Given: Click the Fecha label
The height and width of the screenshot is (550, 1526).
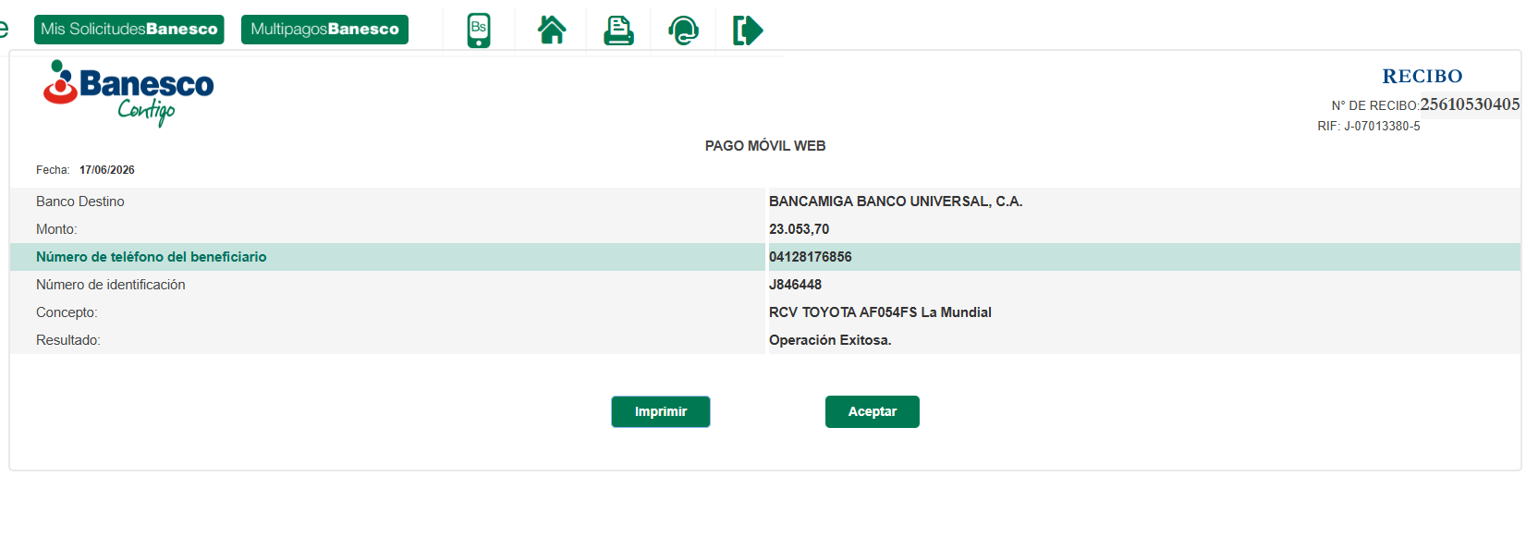Looking at the screenshot, I should (53, 170).
